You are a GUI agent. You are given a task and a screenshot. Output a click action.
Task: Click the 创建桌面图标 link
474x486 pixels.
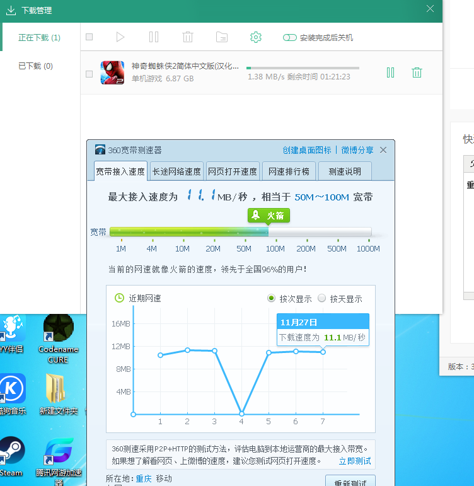click(307, 150)
